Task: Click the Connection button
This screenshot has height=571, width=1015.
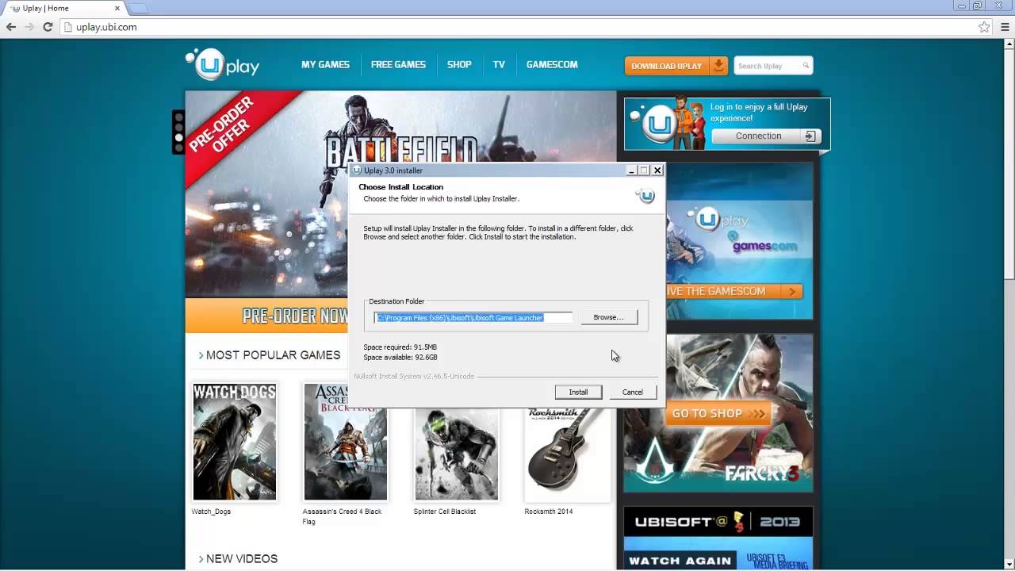Action: click(765, 136)
